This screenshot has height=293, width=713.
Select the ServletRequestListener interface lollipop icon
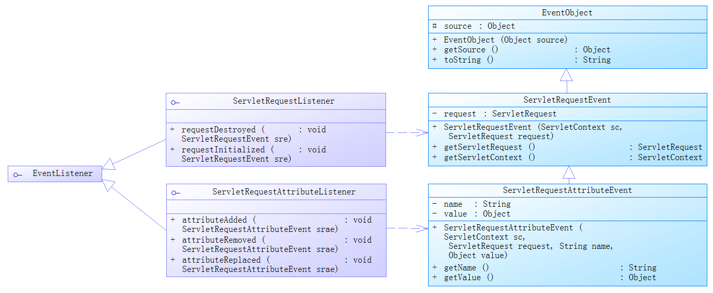click(x=176, y=102)
